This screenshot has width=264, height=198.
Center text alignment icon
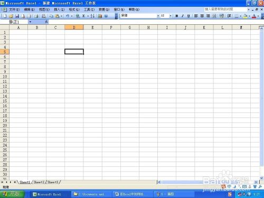tap(202, 16)
